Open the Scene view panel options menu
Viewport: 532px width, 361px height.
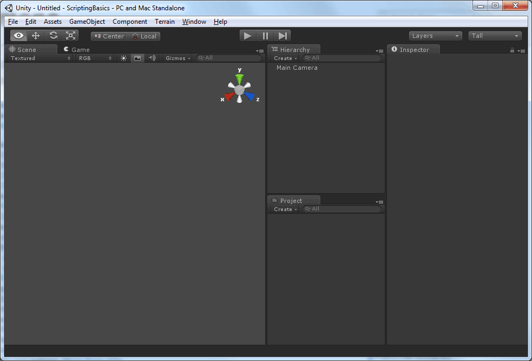tap(260, 51)
